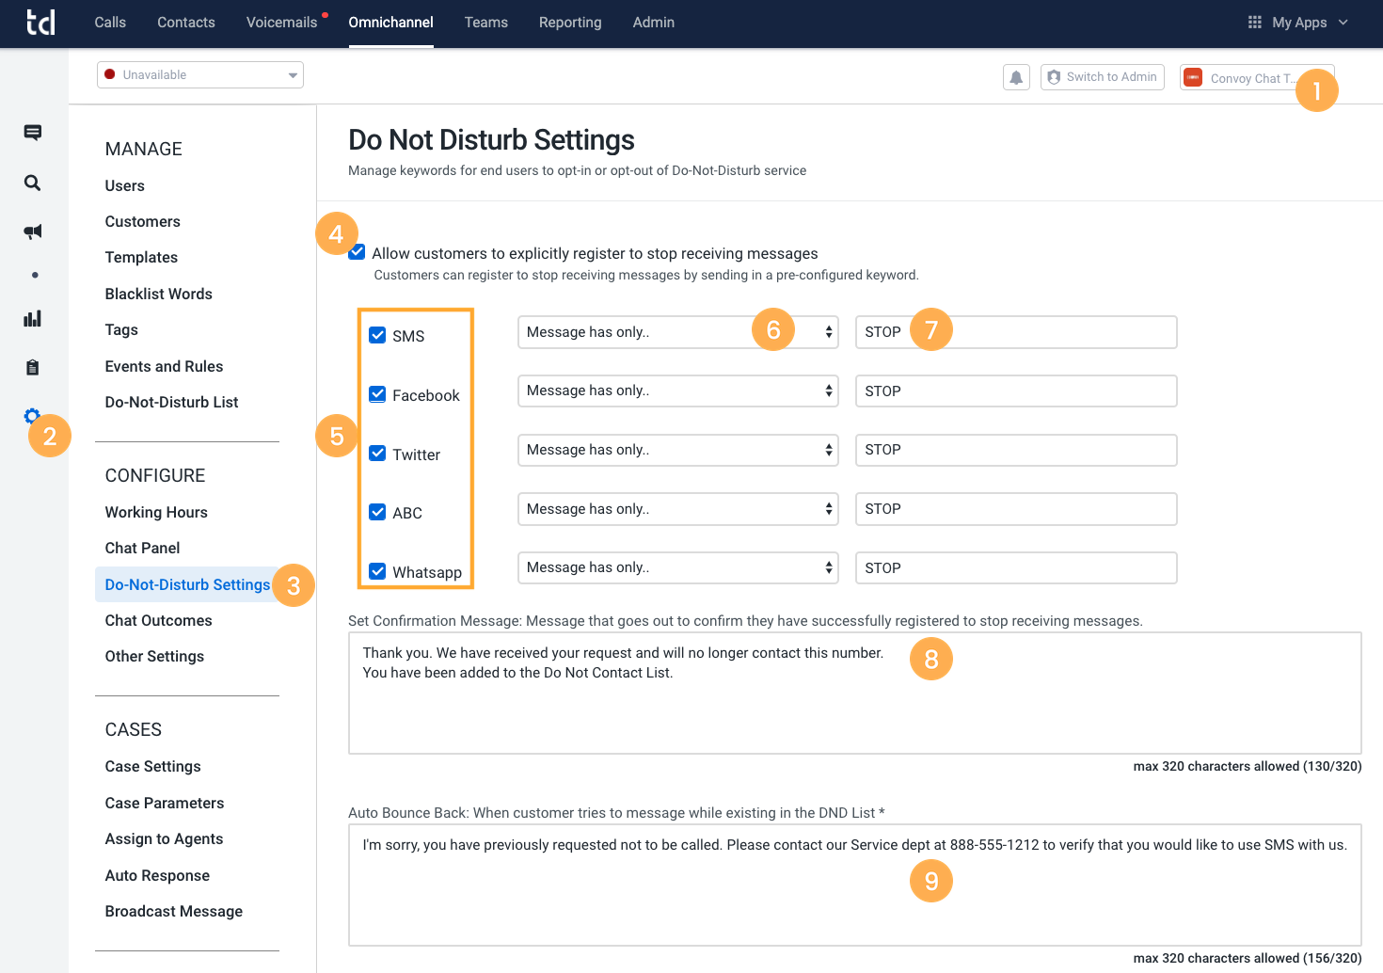Open the search sidebar icon
This screenshot has height=973, width=1383.
32,183
